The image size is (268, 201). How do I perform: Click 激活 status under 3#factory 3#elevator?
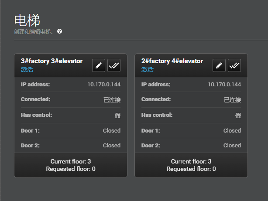(27, 69)
